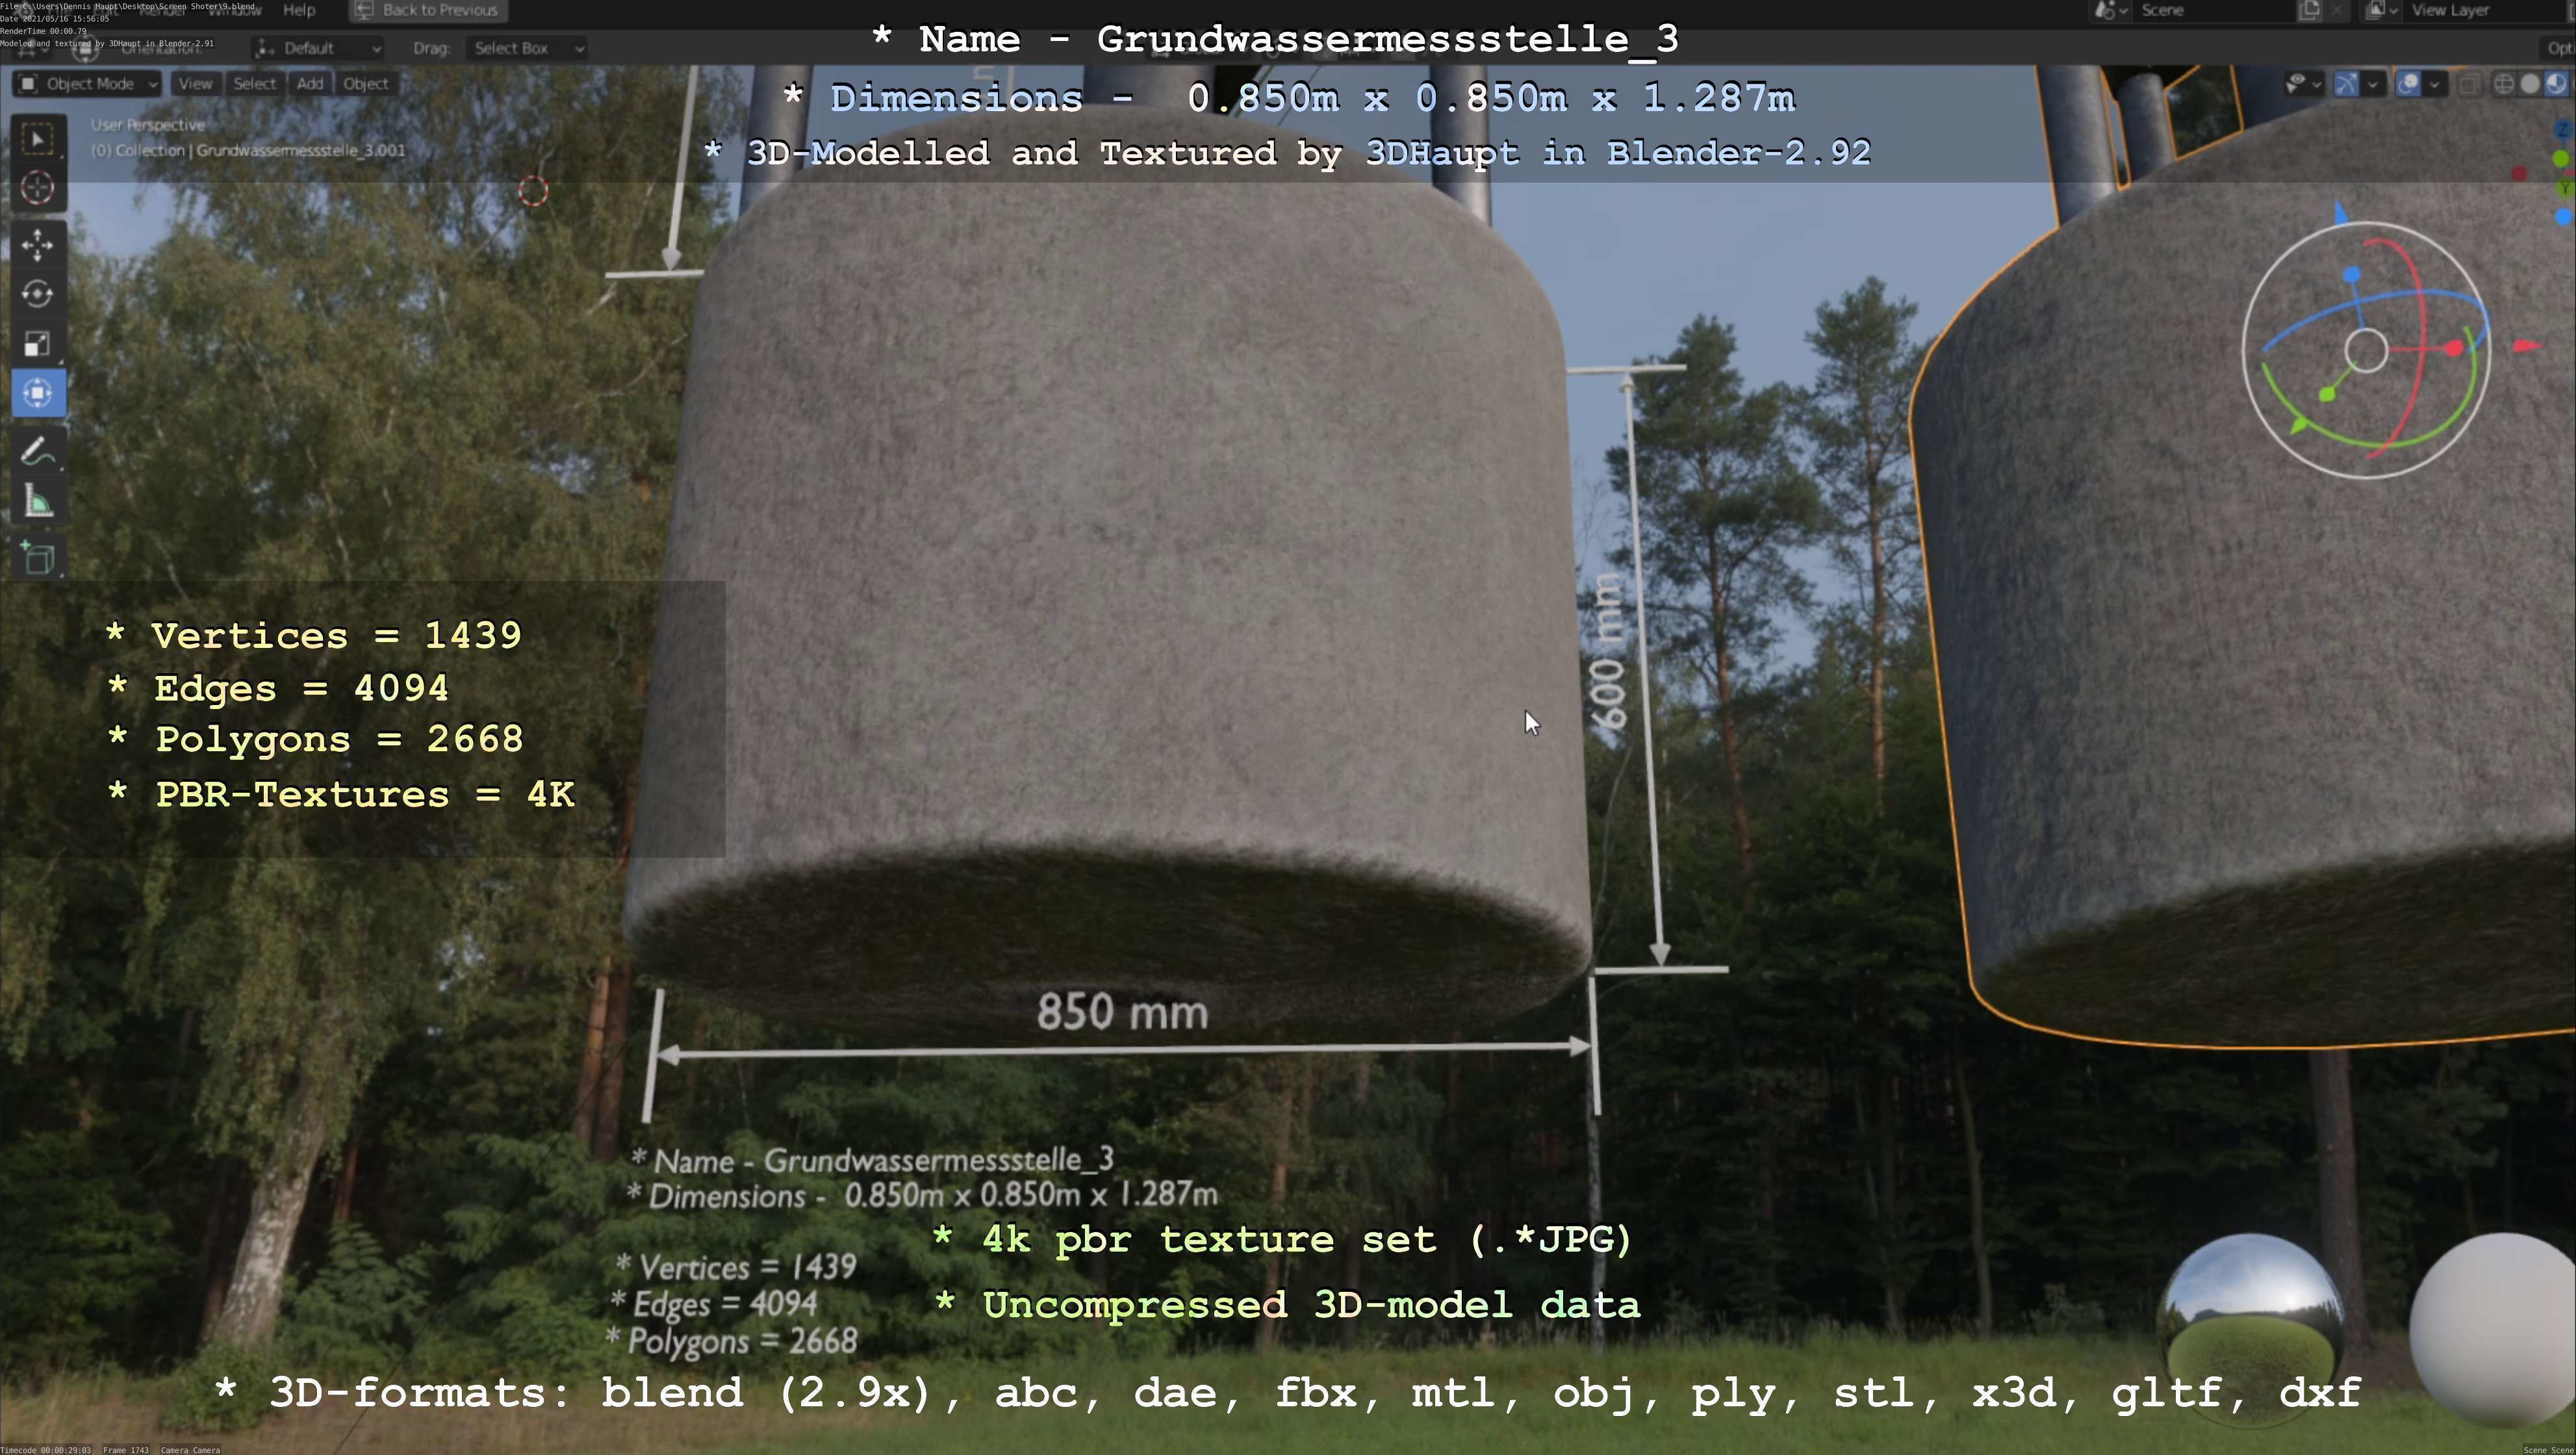
Task: Open the Select Box drag dropdown
Action: [525, 48]
